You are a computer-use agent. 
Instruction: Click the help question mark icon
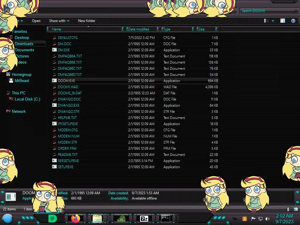click(x=293, y=21)
